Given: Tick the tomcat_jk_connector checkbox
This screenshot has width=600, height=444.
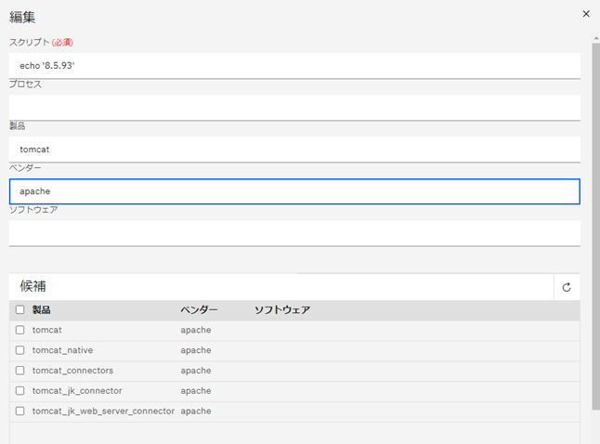Looking at the screenshot, I should point(20,391).
